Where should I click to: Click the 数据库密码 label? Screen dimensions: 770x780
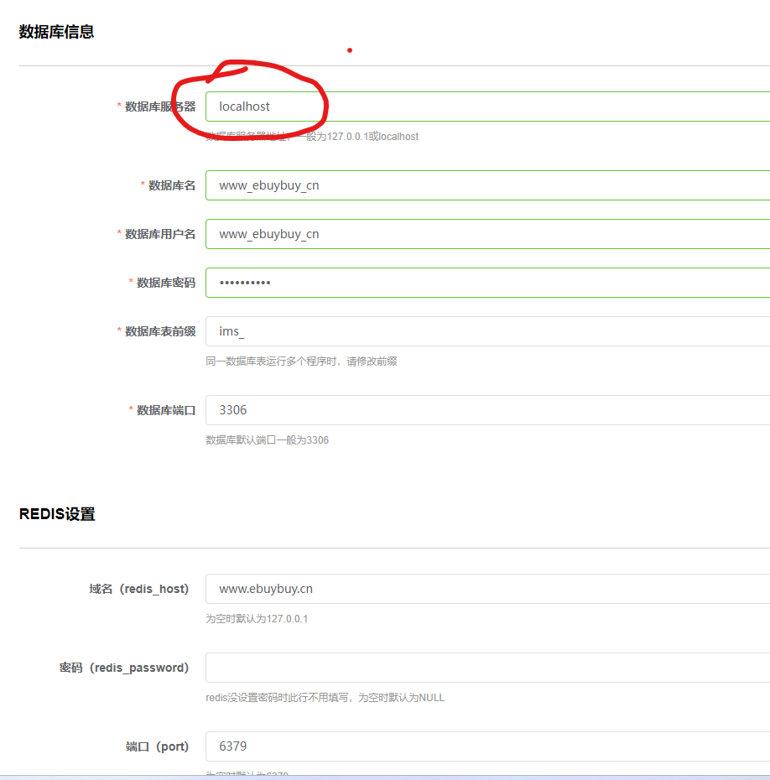click(x=166, y=283)
